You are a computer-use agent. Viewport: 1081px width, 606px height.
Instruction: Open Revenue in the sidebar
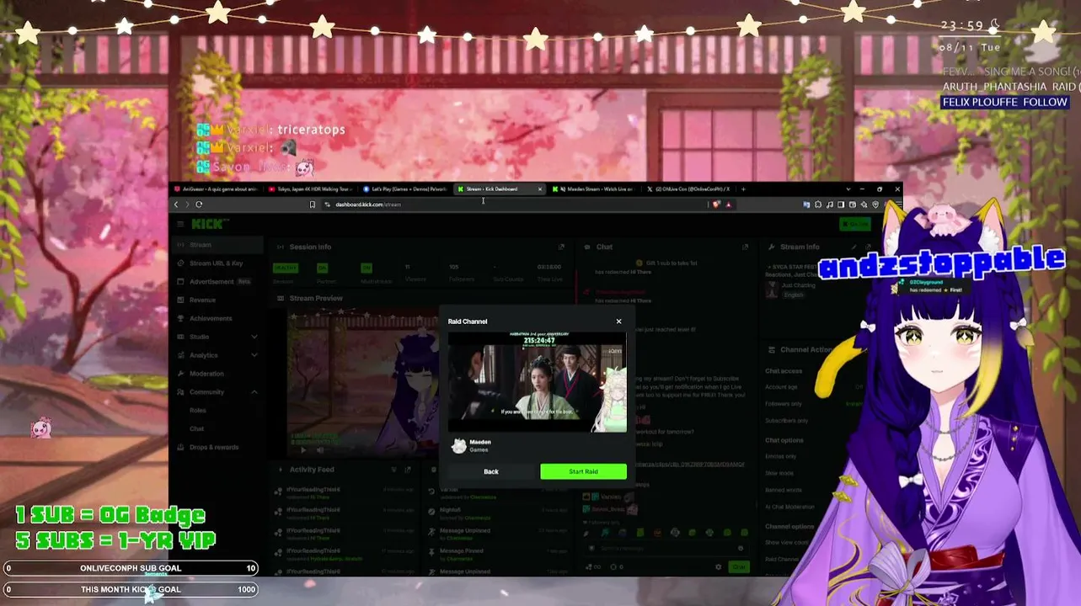217,300
